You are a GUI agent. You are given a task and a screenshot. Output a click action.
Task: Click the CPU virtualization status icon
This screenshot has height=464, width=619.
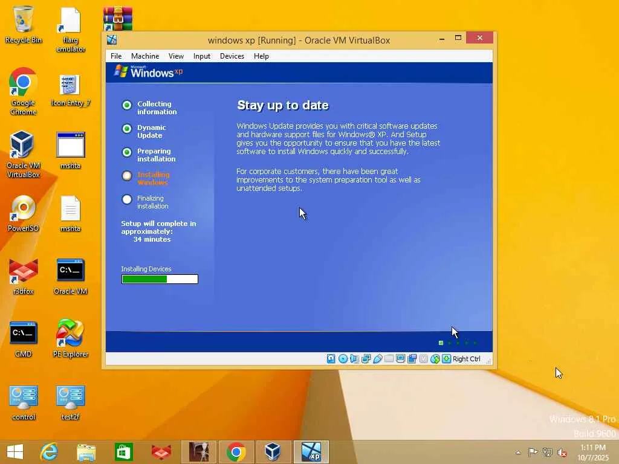[x=423, y=359]
